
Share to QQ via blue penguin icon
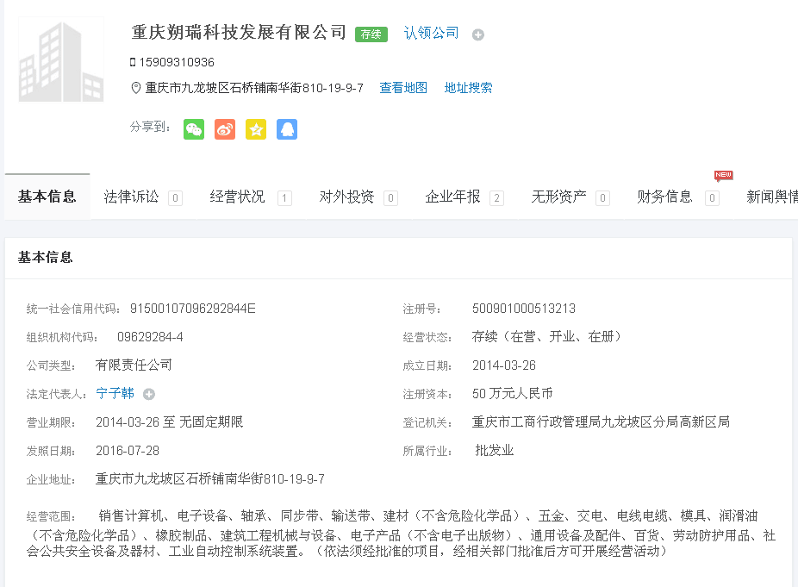[287, 129]
